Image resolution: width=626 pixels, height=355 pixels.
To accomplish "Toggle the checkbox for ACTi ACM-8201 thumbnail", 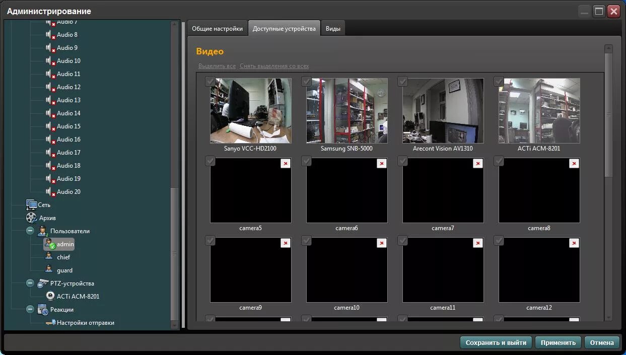I will point(499,81).
